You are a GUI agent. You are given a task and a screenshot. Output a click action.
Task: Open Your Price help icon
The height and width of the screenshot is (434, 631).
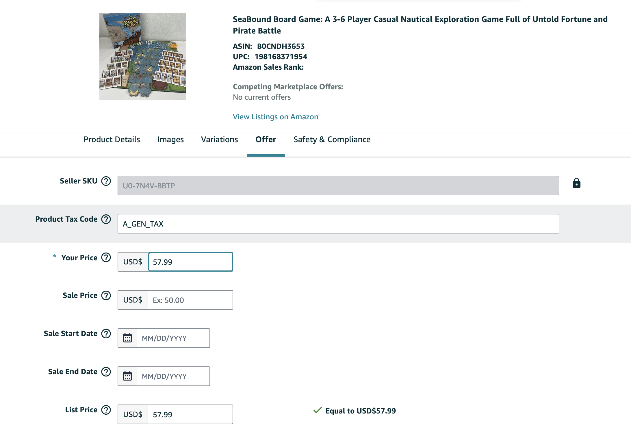click(x=106, y=257)
